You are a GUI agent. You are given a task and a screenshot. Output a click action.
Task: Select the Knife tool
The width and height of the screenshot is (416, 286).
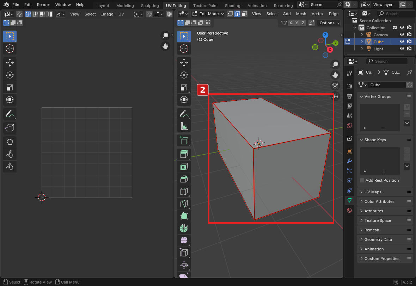pyautogui.click(x=184, y=204)
